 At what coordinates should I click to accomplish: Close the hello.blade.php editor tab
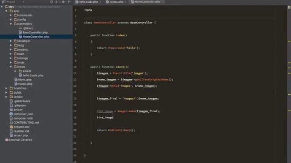pos(100,2)
